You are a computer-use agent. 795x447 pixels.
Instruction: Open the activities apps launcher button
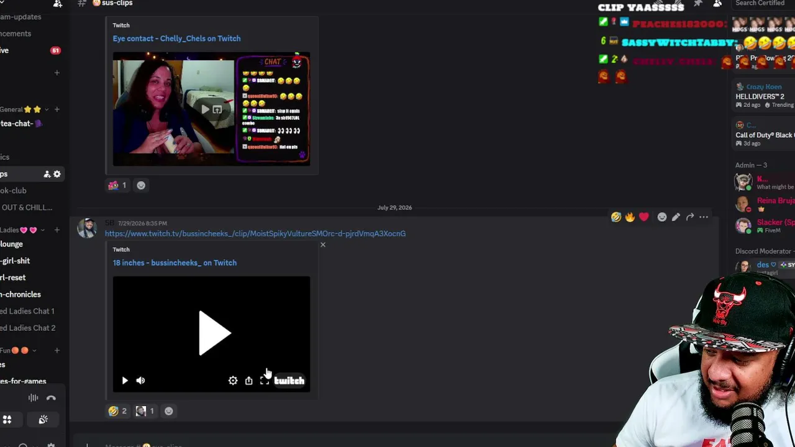7,420
